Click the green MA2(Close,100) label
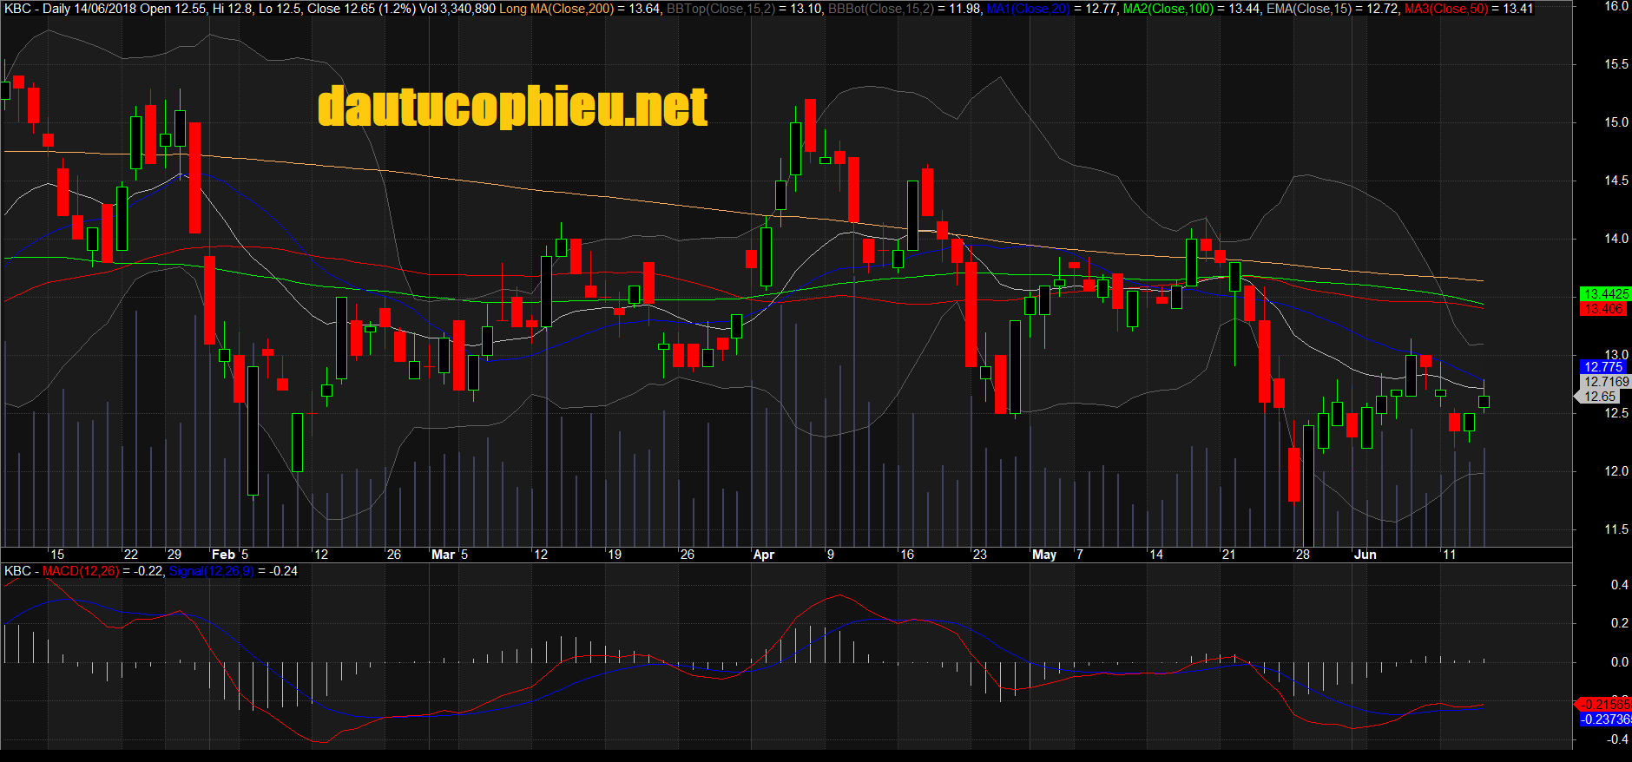The image size is (1632, 762). click(1168, 9)
